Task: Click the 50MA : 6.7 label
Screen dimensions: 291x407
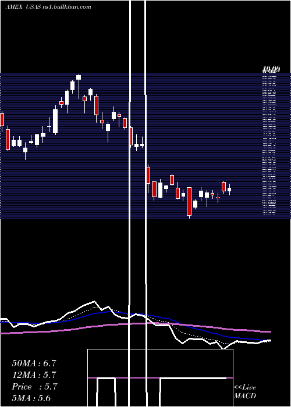Action: 34,363
